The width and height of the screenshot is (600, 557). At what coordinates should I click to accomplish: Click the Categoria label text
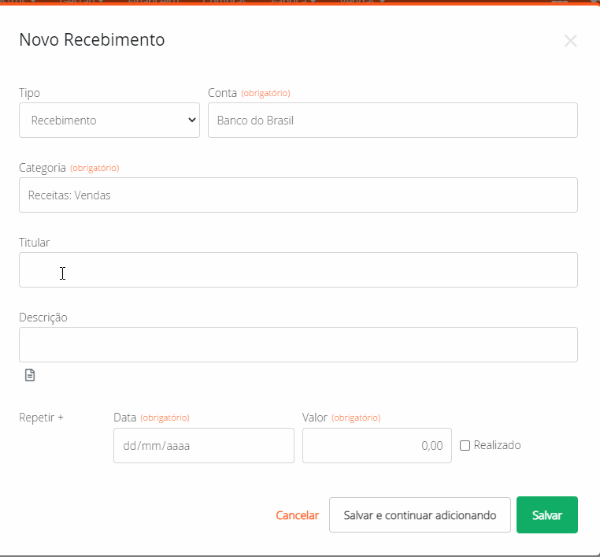[43, 168]
